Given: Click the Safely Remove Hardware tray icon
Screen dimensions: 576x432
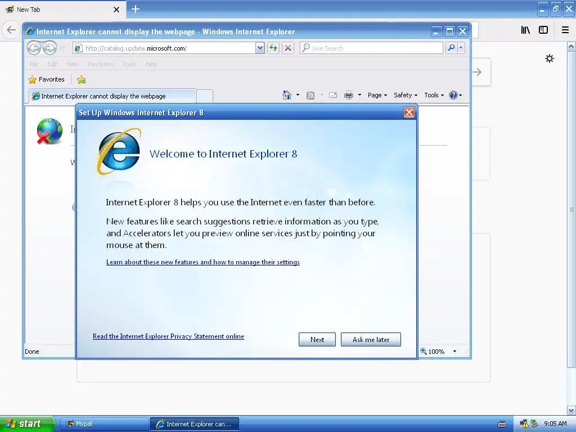Looking at the screenshot, I should click(534, 424).
